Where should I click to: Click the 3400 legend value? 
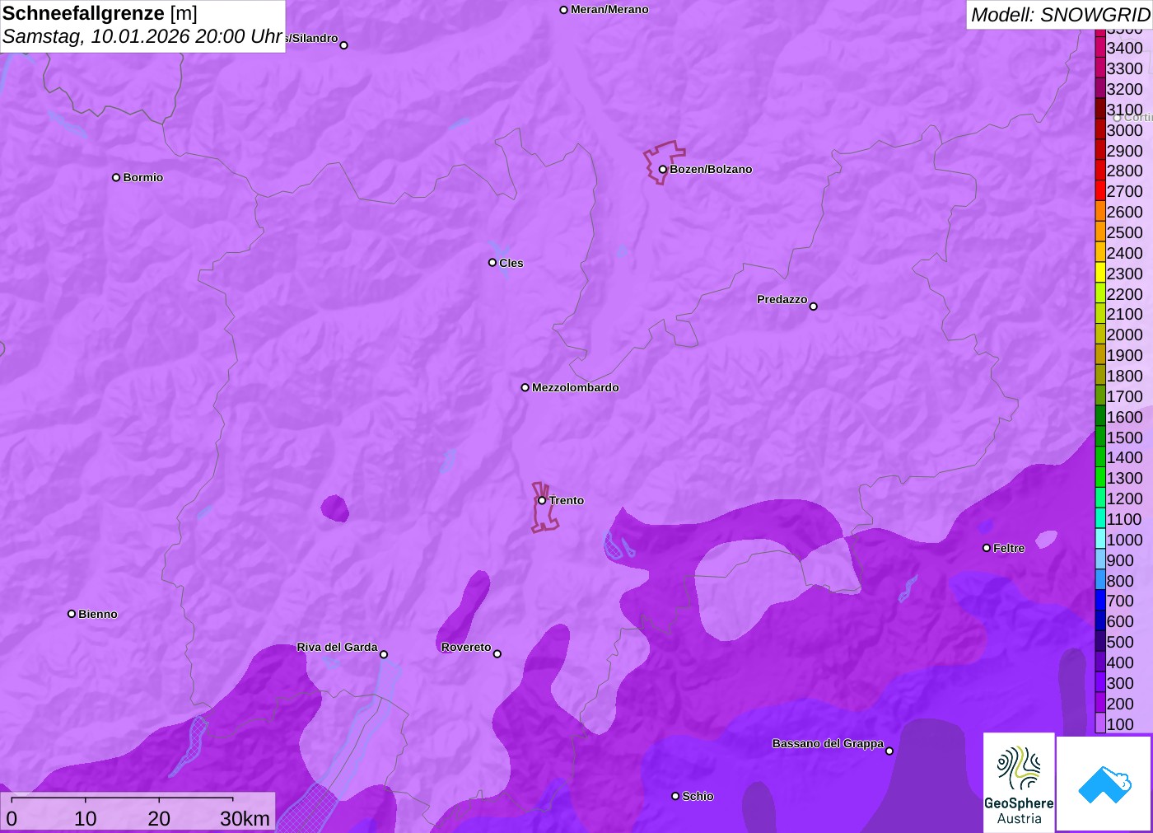coord(1125,48)
